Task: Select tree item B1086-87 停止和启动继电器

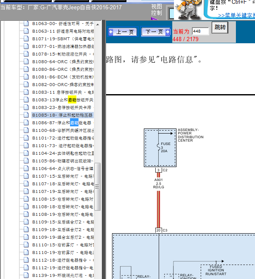Action: (x=63, y=123)
